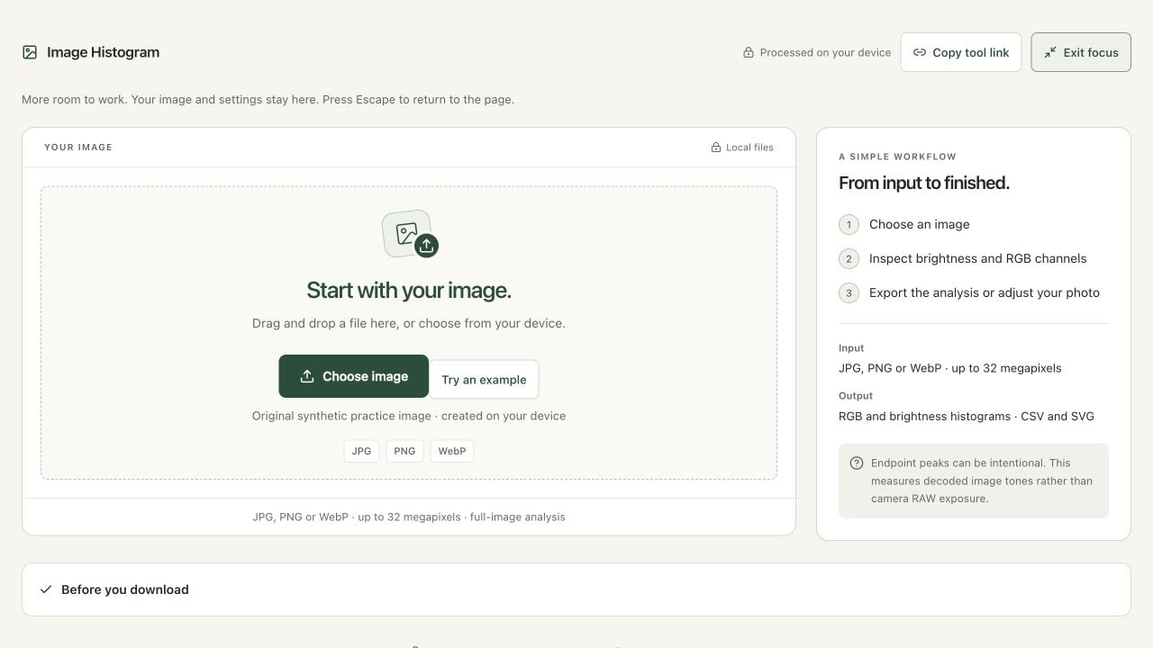The width and height of the screenshot is (1153, 648).
Task: Click the lock icon next to Local files
Action: point(716,148)
